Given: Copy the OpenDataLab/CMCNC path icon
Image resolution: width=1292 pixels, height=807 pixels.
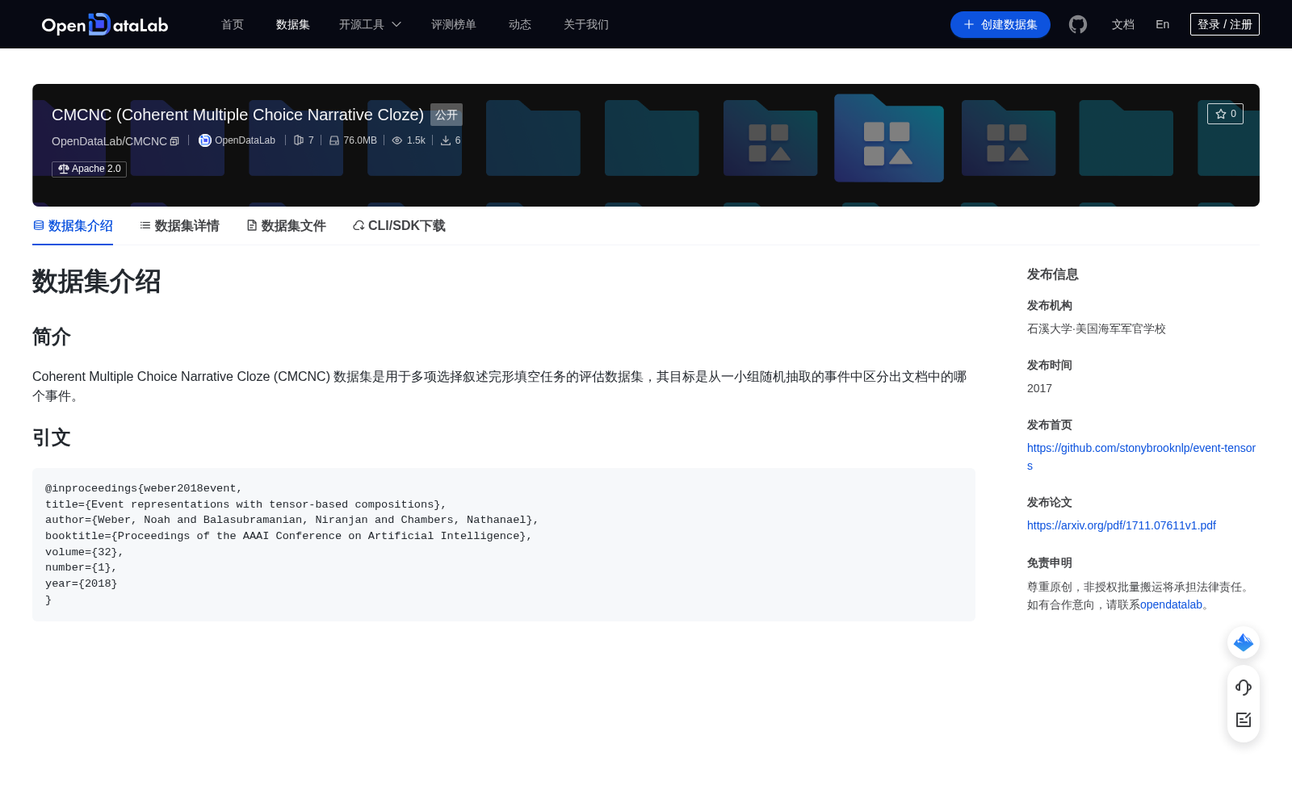Looking at the screenshot, I should (174, 141).
